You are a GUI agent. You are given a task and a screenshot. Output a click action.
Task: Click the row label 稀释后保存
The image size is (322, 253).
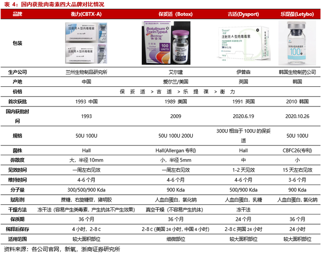[17, 229]
